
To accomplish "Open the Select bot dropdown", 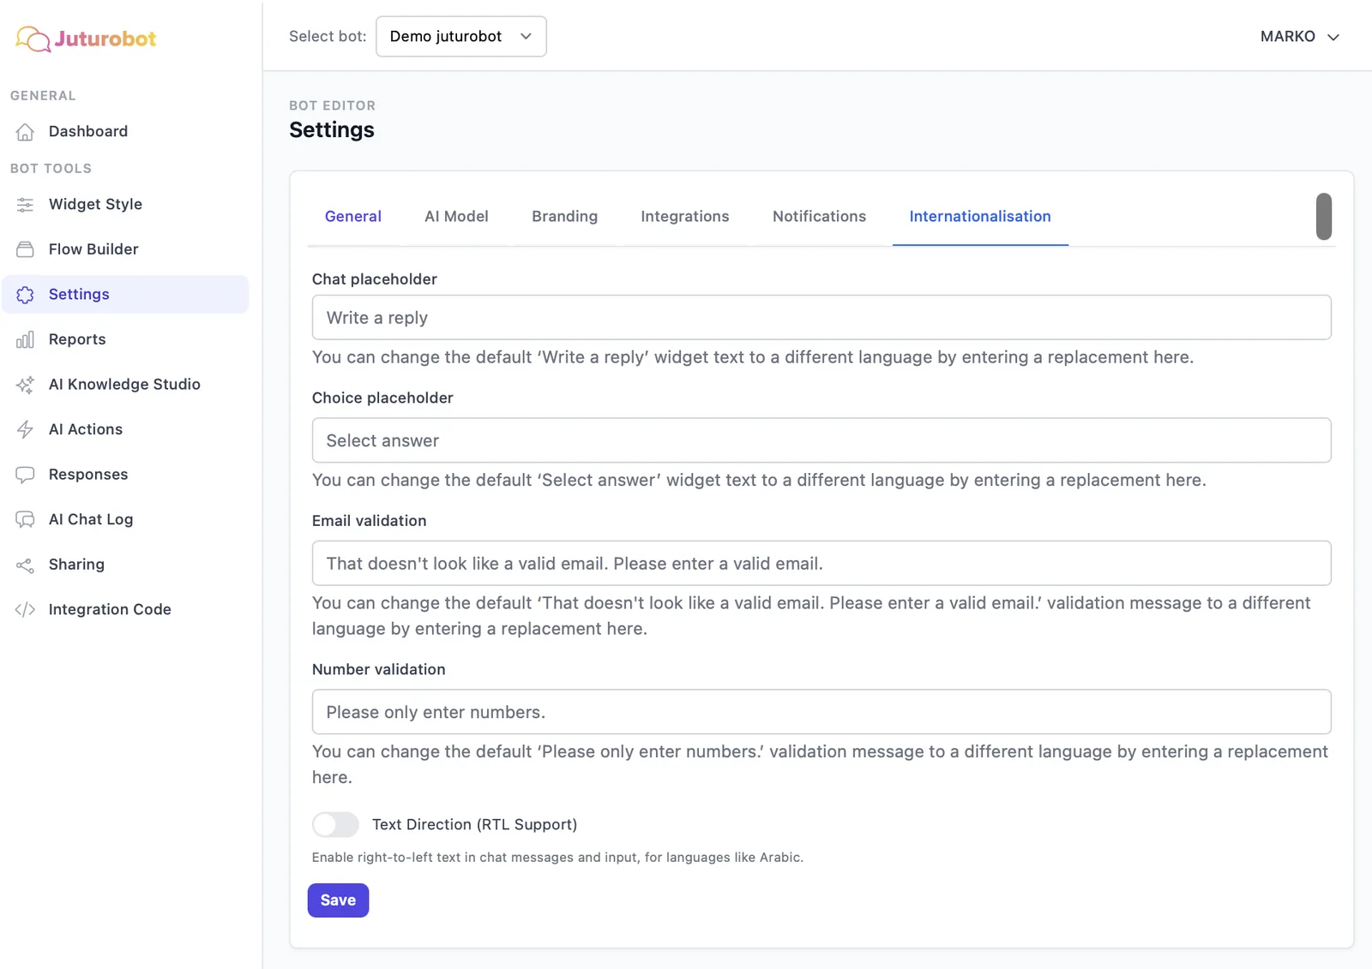I will coord(461,36).
